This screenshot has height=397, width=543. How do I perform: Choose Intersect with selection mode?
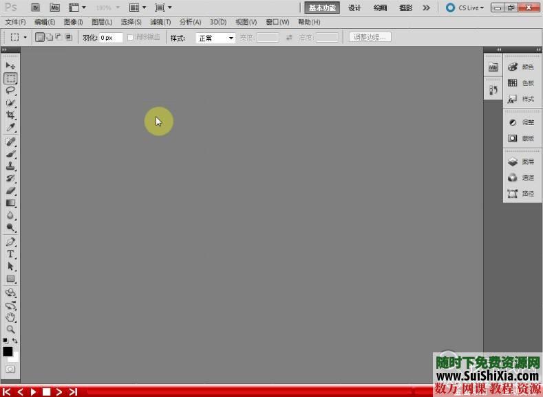(x=69, y=37)
